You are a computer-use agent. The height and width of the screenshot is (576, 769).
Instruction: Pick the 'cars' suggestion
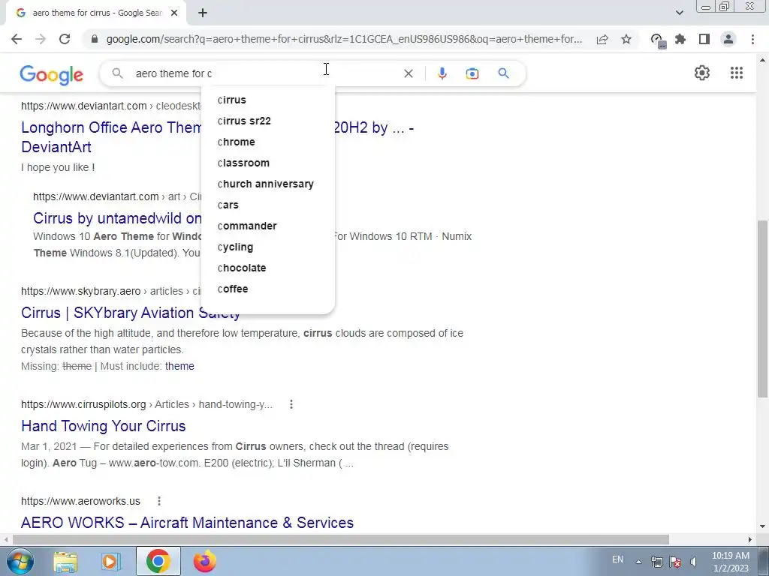pyautogui.click(x=268, y=205)
